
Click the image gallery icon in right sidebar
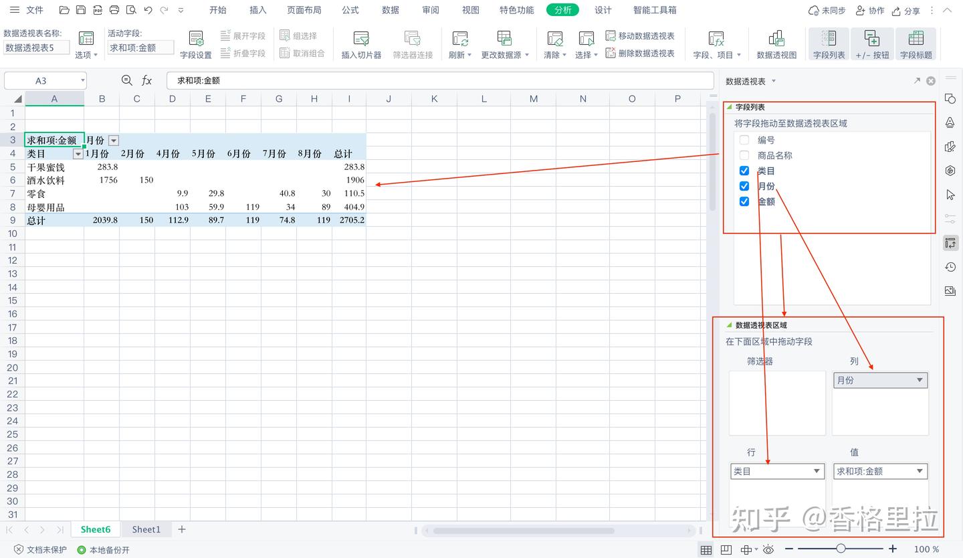click(950, 290)
